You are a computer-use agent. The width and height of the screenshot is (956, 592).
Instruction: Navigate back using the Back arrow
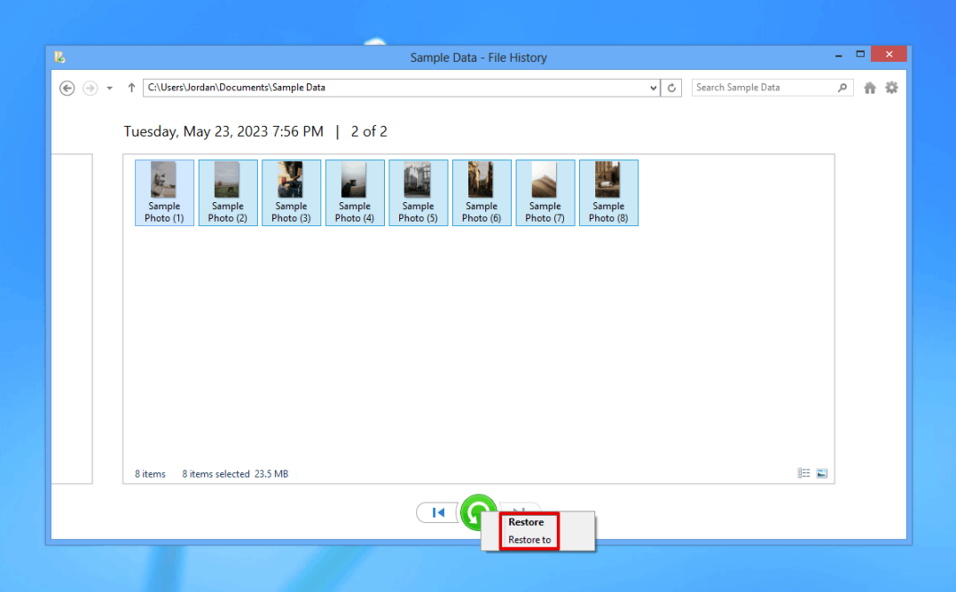(x=66, y=88)
